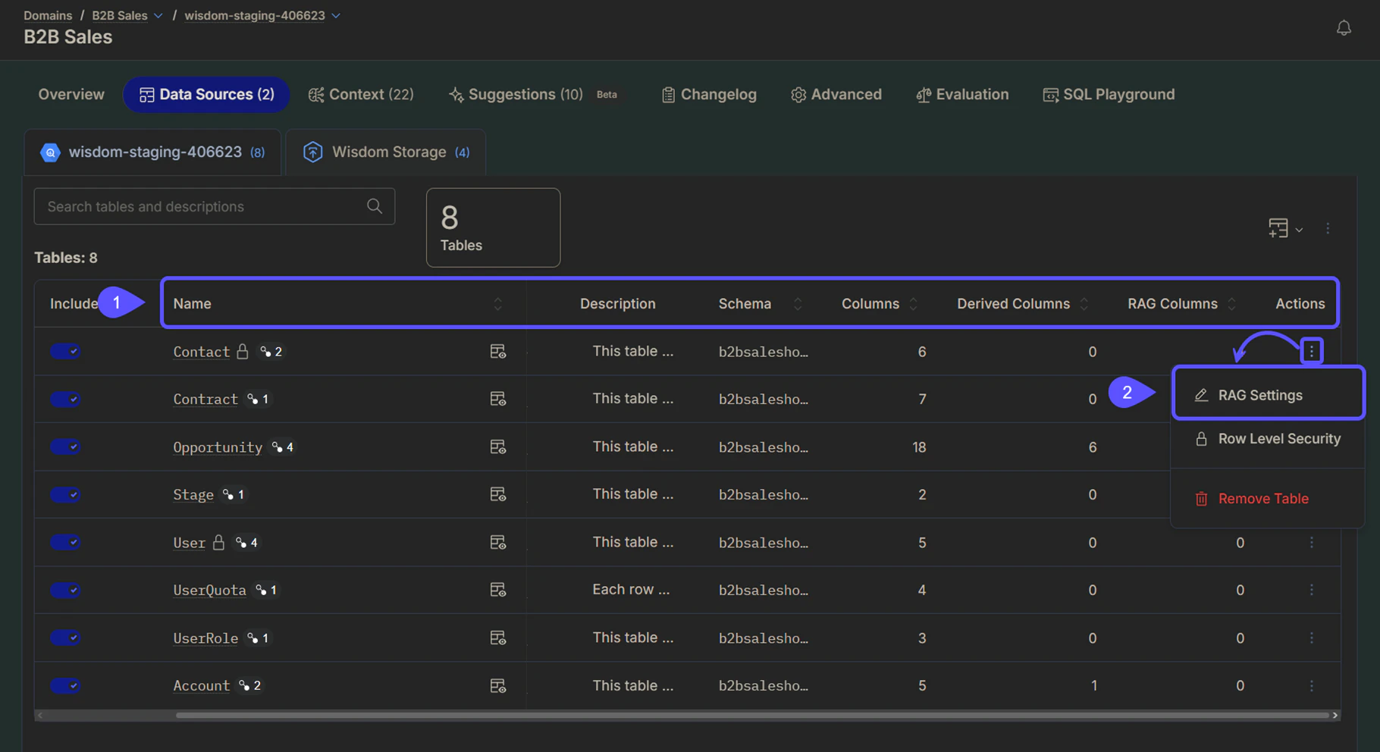Go to the Changelog tab
1380x752 pixels.
(709, 94)
